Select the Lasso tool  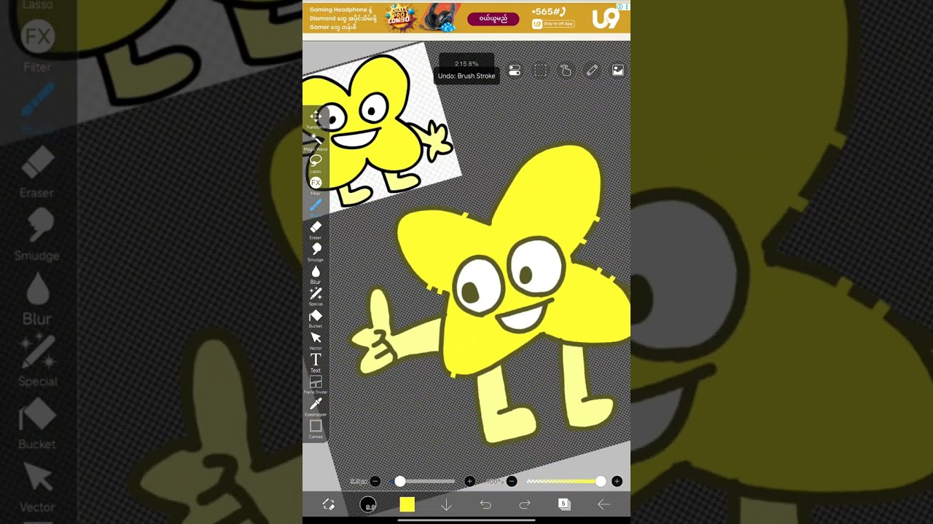[316, 163]
